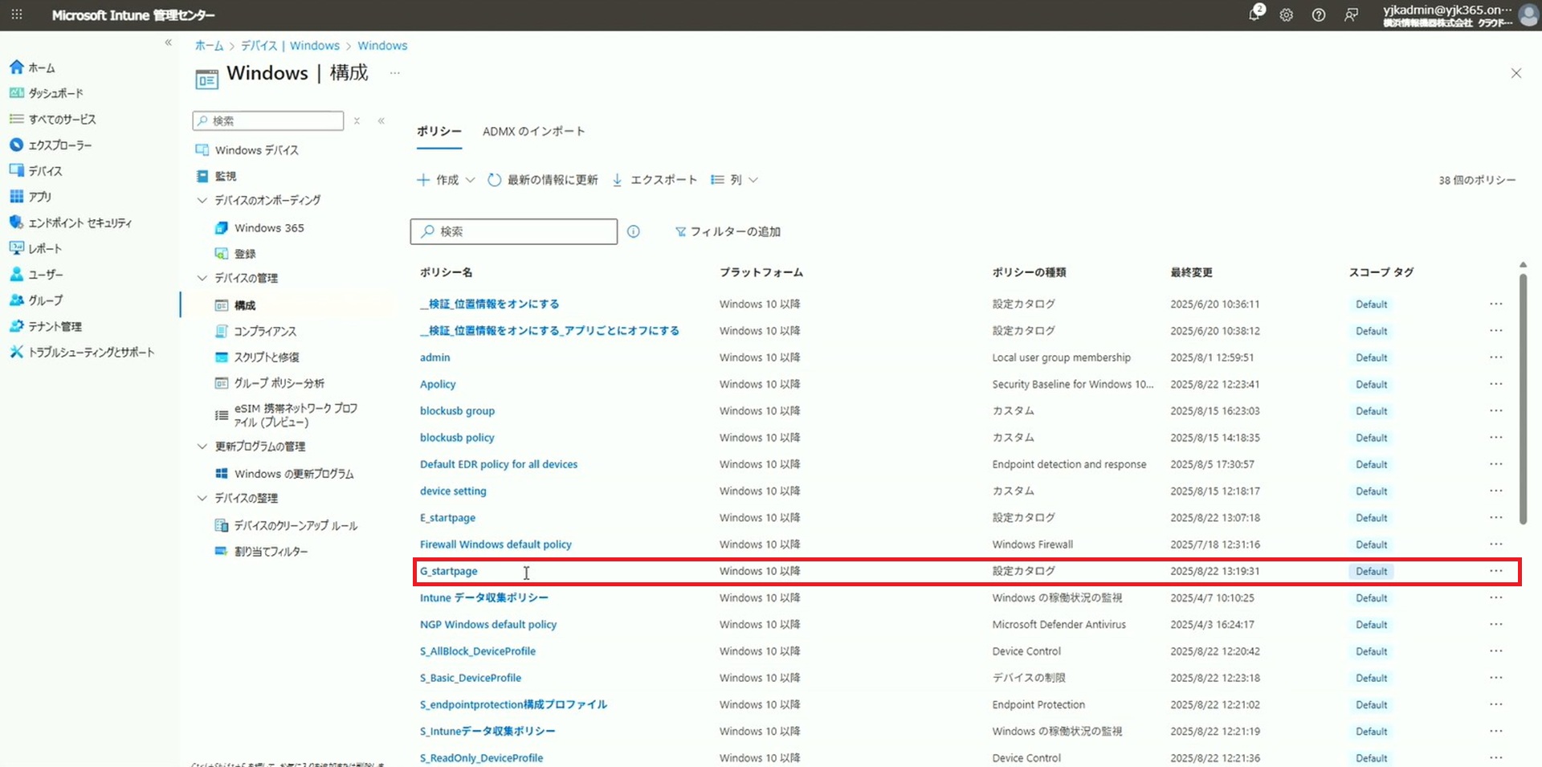
Task: Select the ポリシー tab
Action: coord(439,131)
